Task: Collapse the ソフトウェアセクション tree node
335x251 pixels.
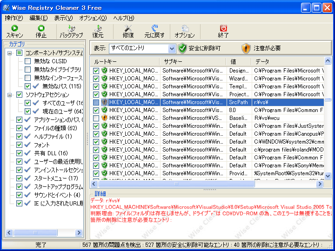Action: (10, 95)
